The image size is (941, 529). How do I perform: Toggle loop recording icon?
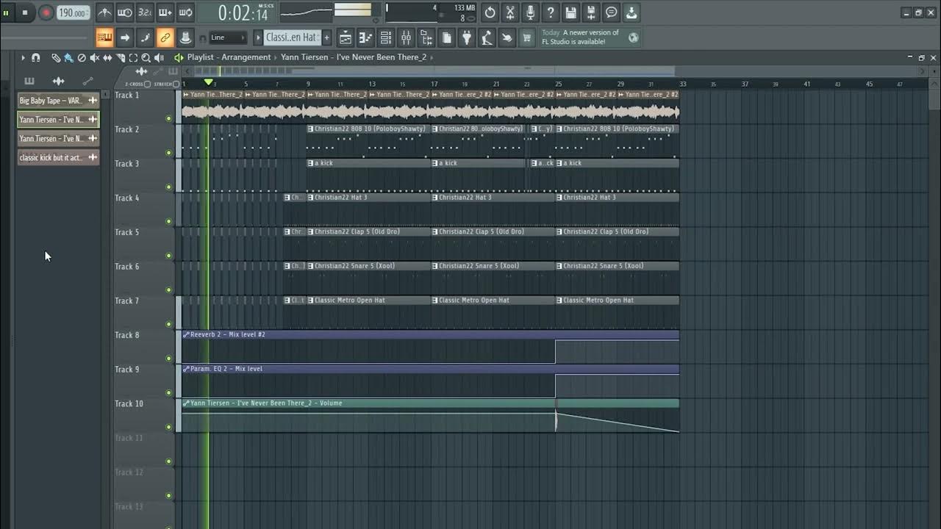click(185, 12)
